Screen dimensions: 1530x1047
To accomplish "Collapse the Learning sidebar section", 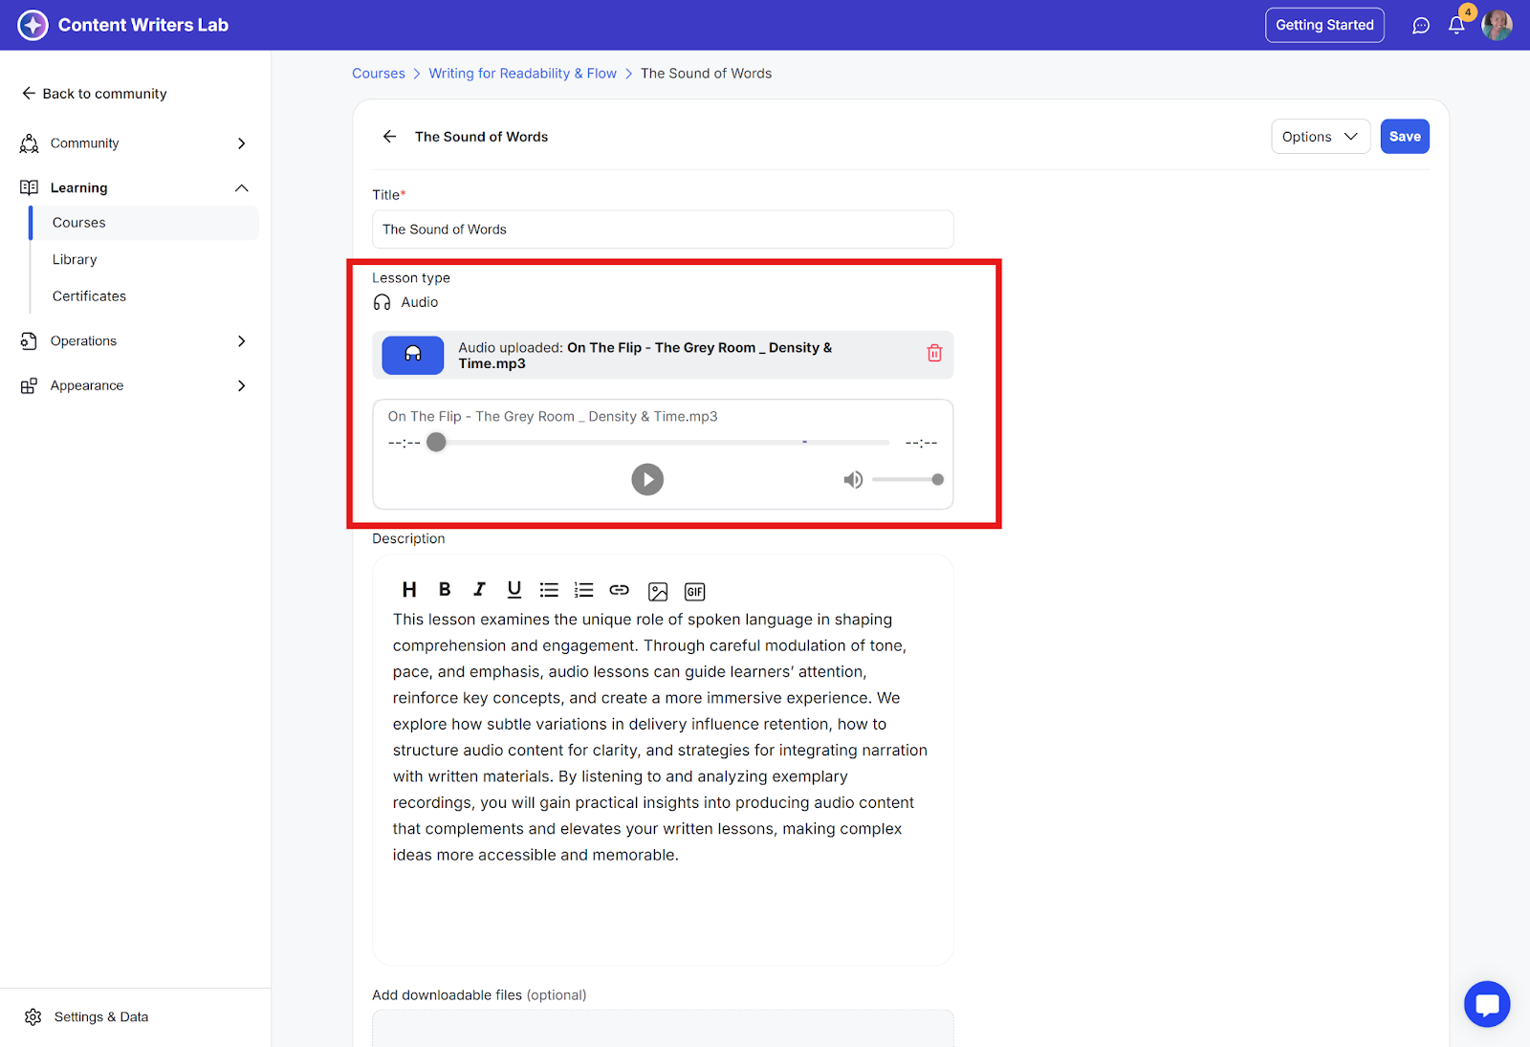I will point(242,187).
